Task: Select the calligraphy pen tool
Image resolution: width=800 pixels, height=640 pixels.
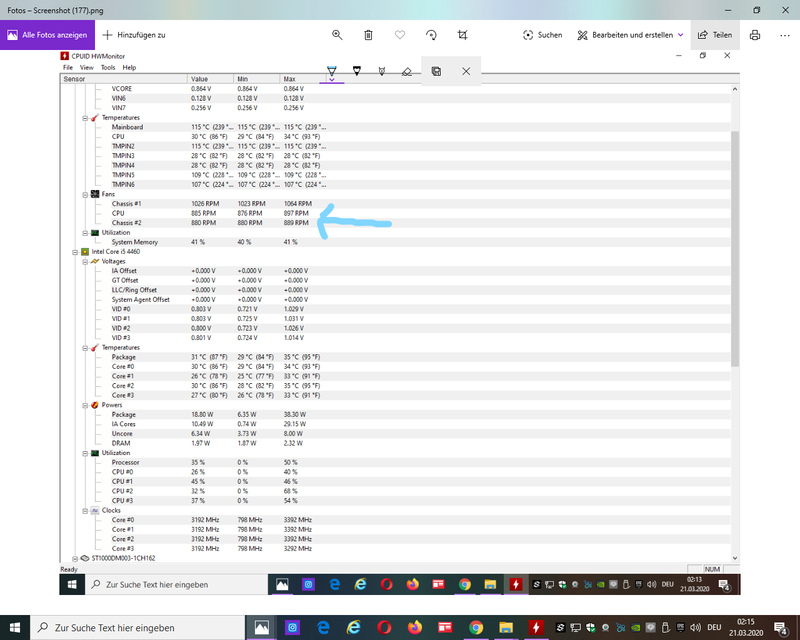Action: click(382, 71)
